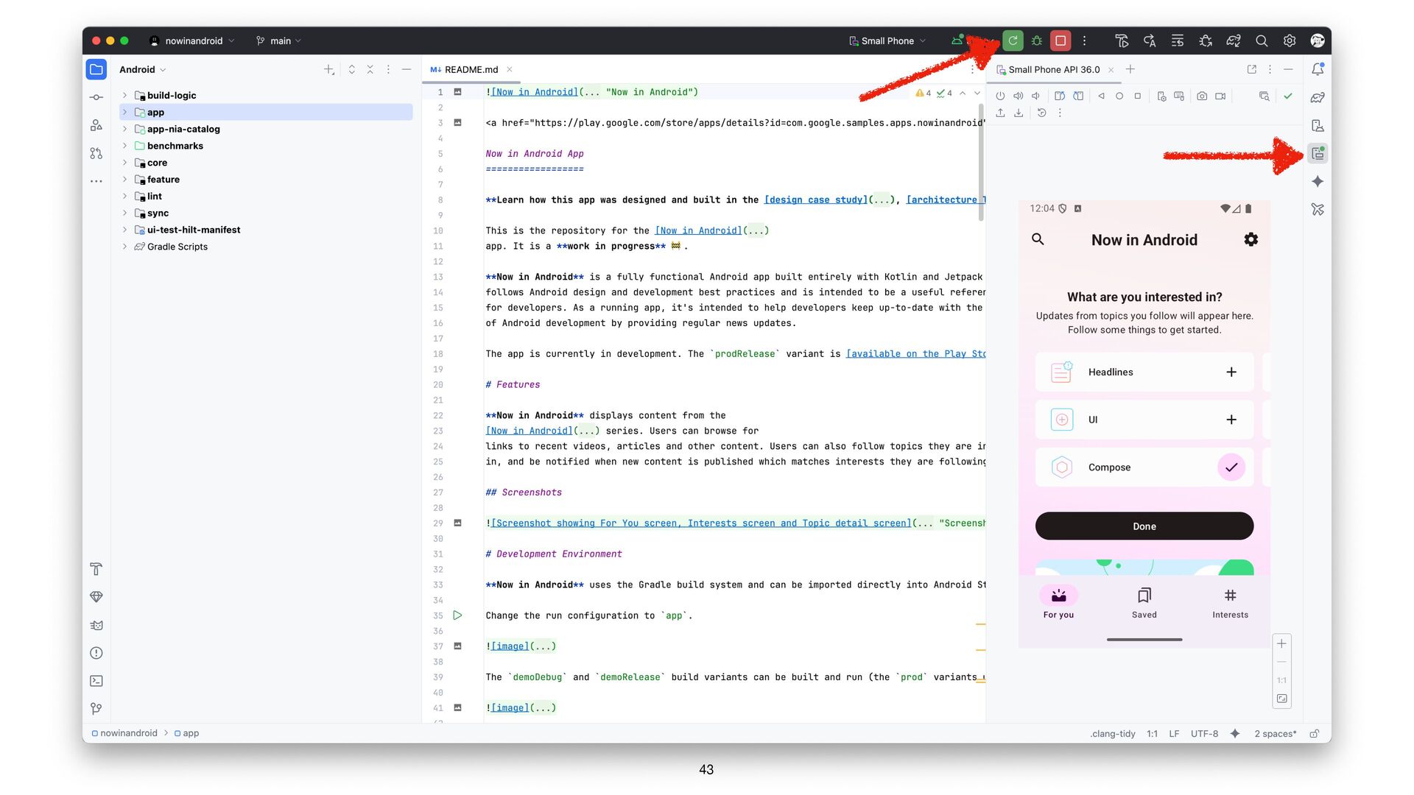1414x795 pixels.
Task: Rotate emulator left icon
Action: [x=1060, y=96]
